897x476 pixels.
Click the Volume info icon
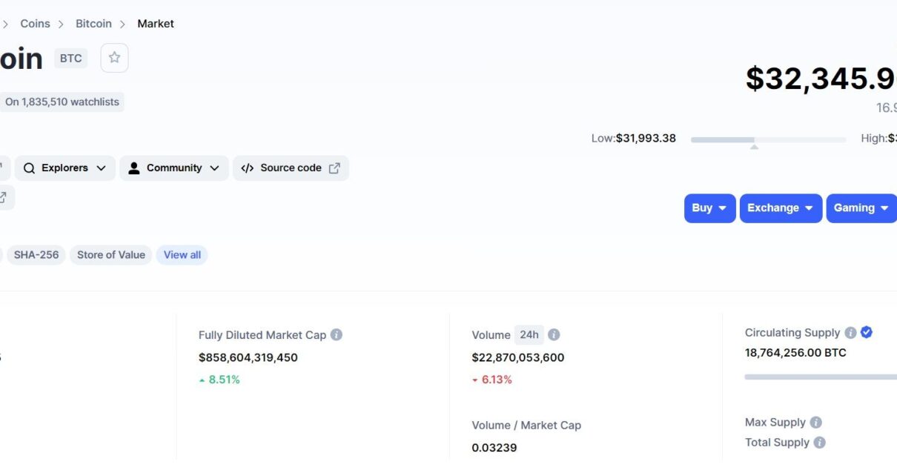(554, 335)
